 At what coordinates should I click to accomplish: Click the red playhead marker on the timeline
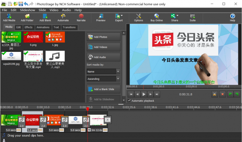point(87,109)
